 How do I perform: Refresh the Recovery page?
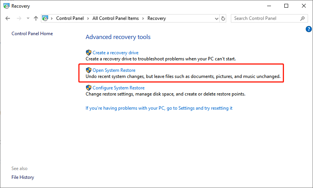(x=223, y=18)
